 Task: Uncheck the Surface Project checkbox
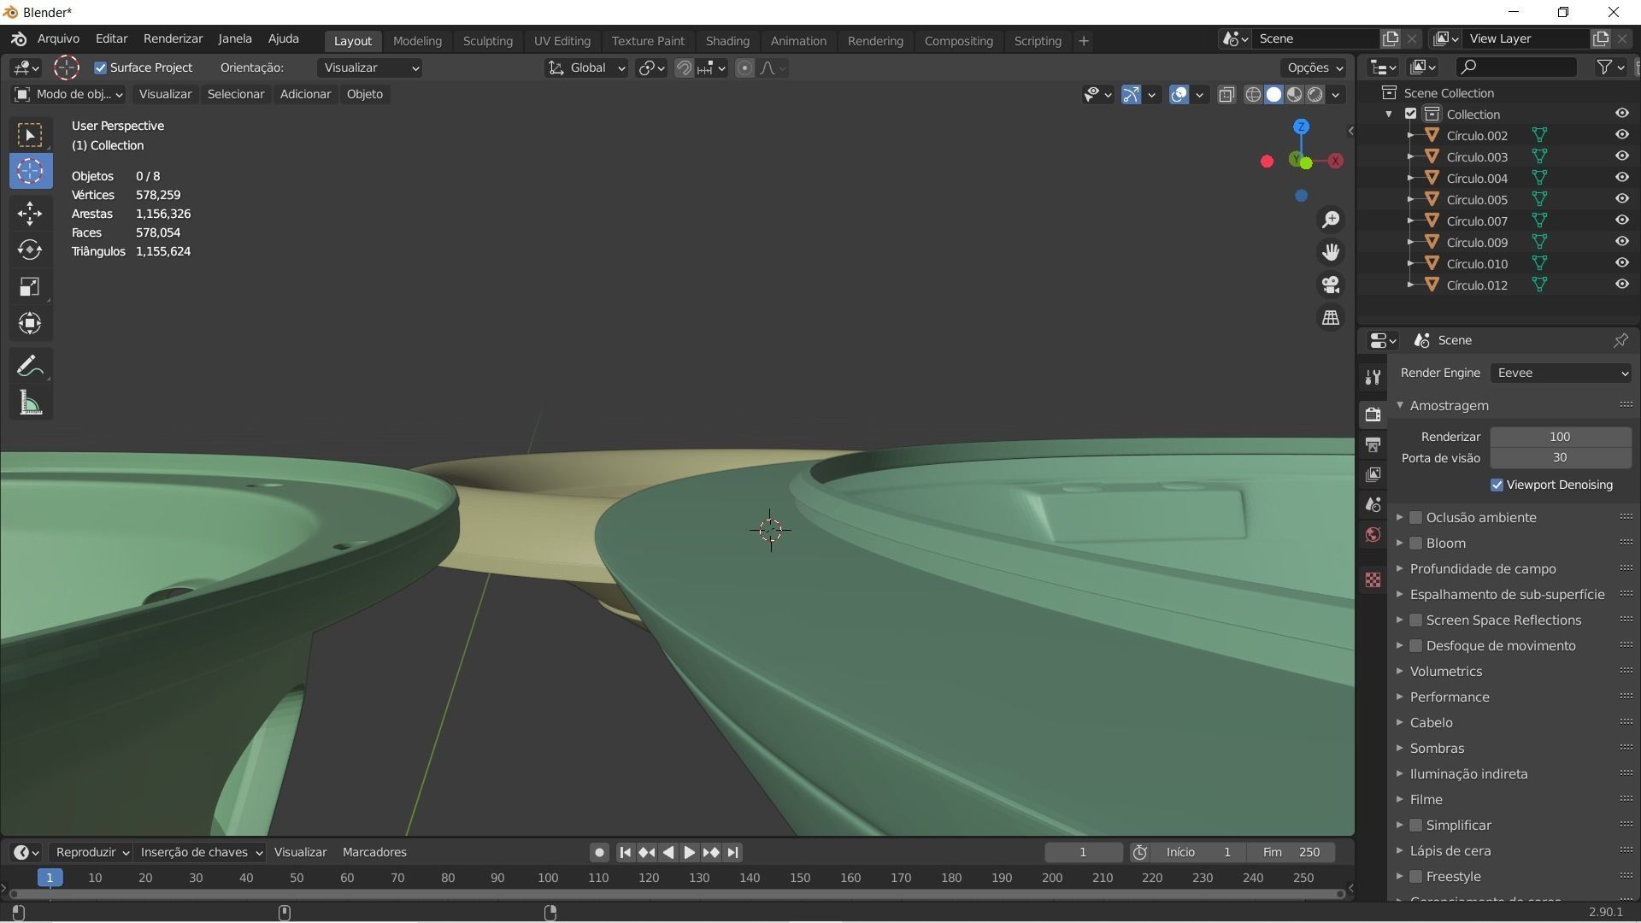click(x=101, y=68)
